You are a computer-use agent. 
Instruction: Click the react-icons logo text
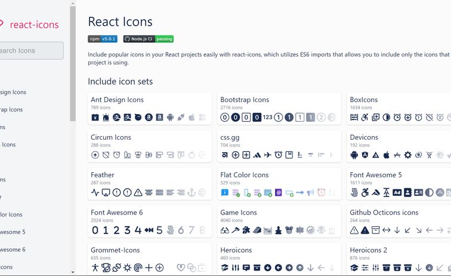pyautogui.click(x=34, y=24)
